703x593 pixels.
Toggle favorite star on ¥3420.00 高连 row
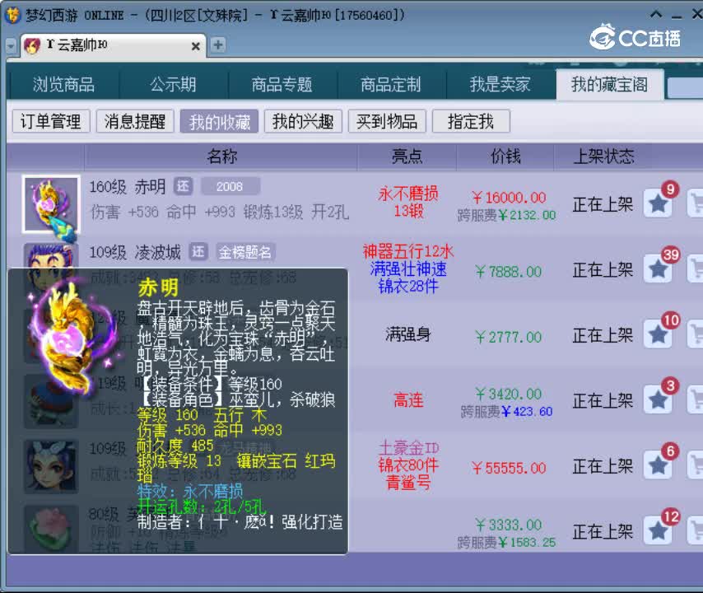659,400
